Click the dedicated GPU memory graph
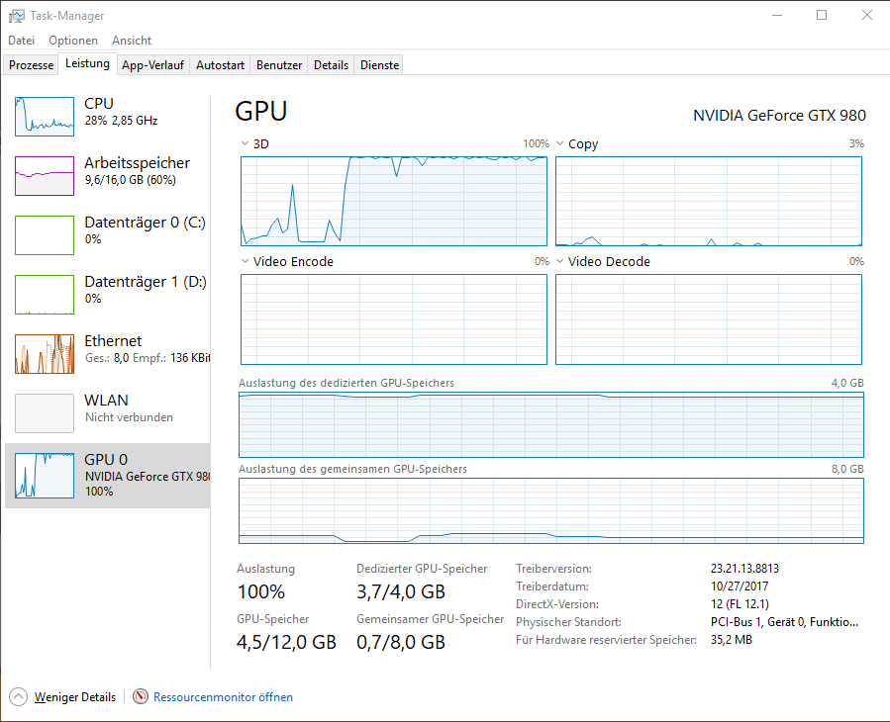Screen dimensions: 890x722 pyautogui.click(x=551, y=425)
